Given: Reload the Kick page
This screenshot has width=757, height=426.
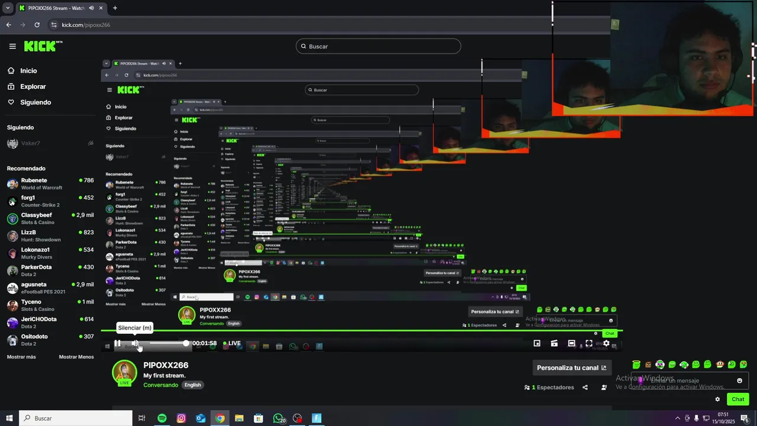Looking at the screenshot, I should 37,25.
